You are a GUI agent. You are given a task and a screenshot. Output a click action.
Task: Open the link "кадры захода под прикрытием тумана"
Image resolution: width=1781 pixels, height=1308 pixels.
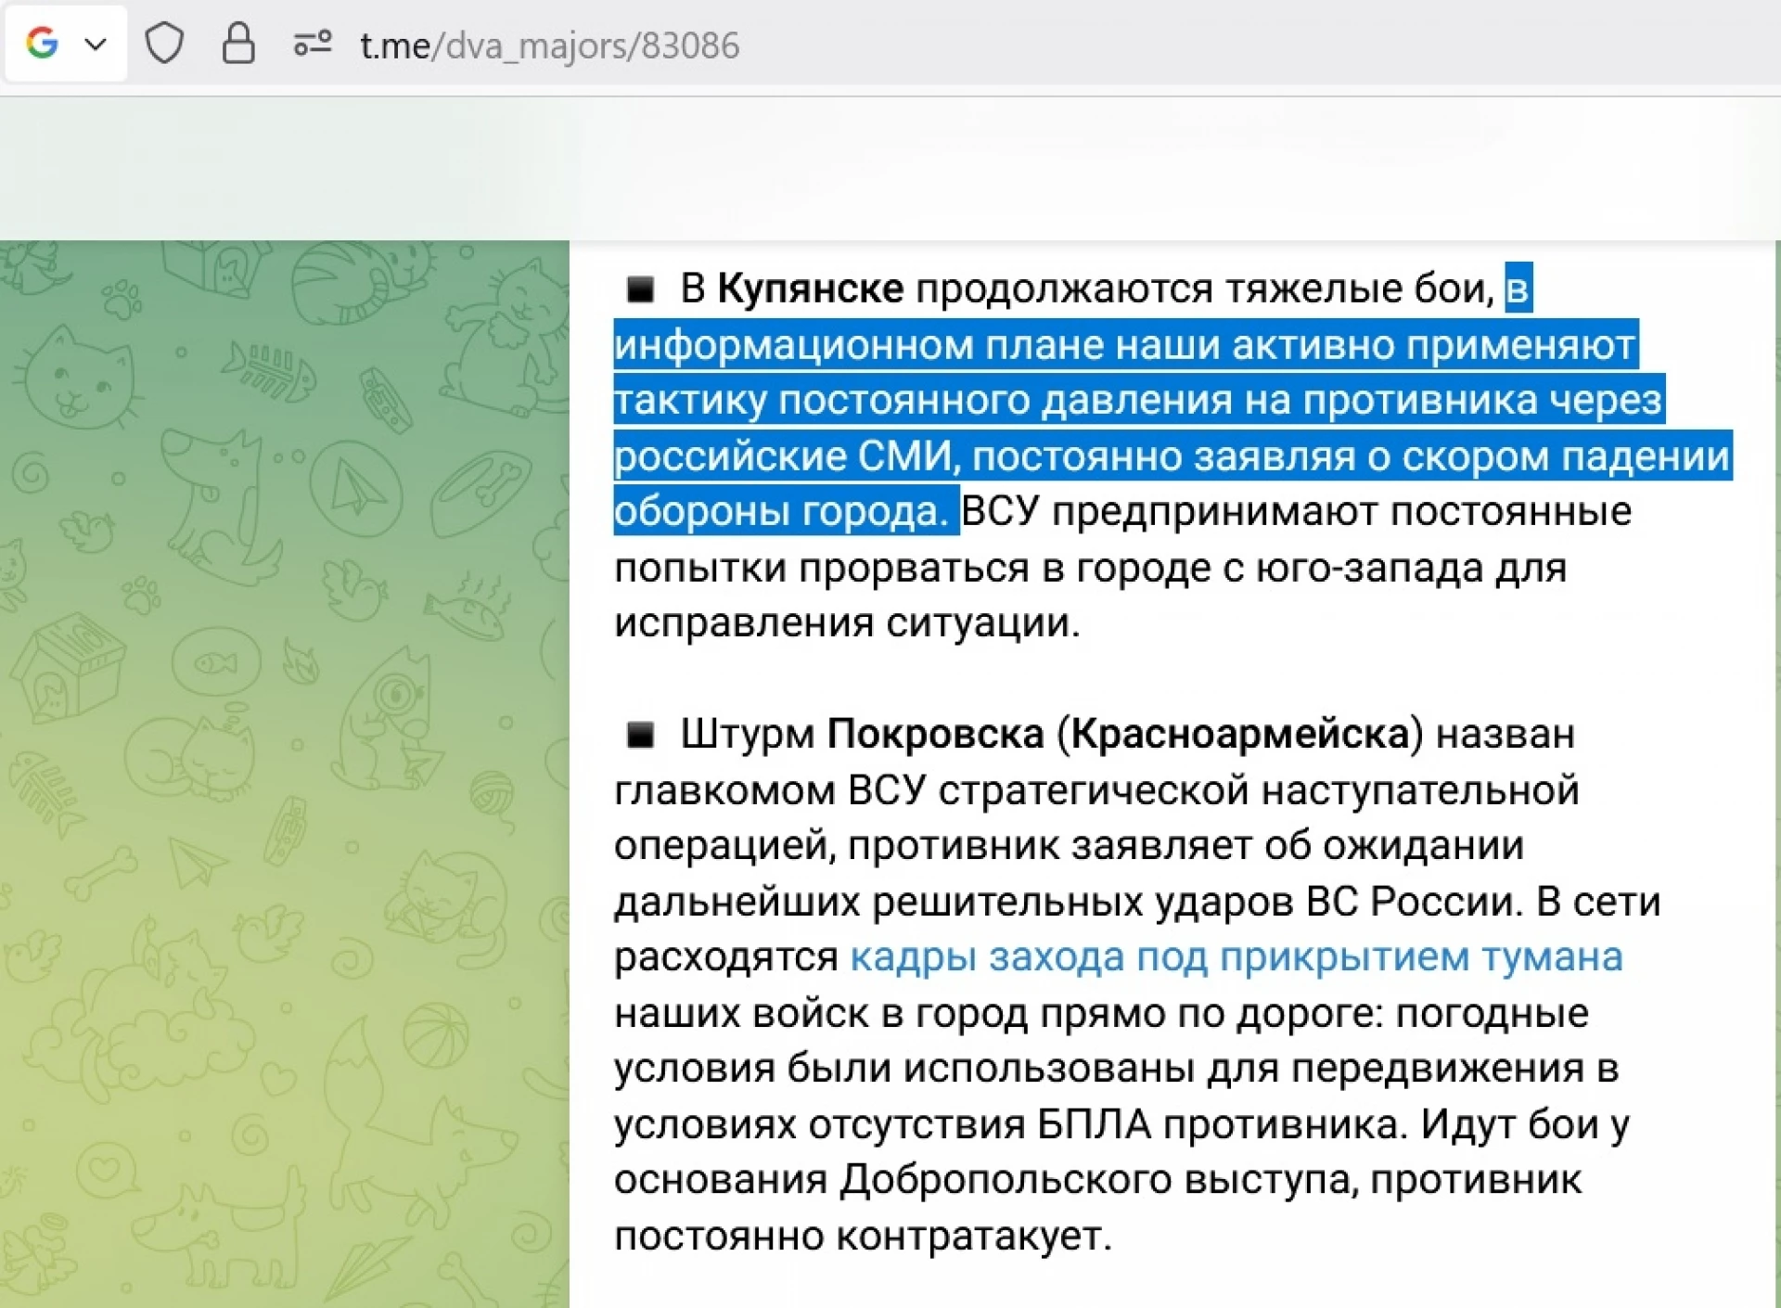click(x=1236, y=956)
